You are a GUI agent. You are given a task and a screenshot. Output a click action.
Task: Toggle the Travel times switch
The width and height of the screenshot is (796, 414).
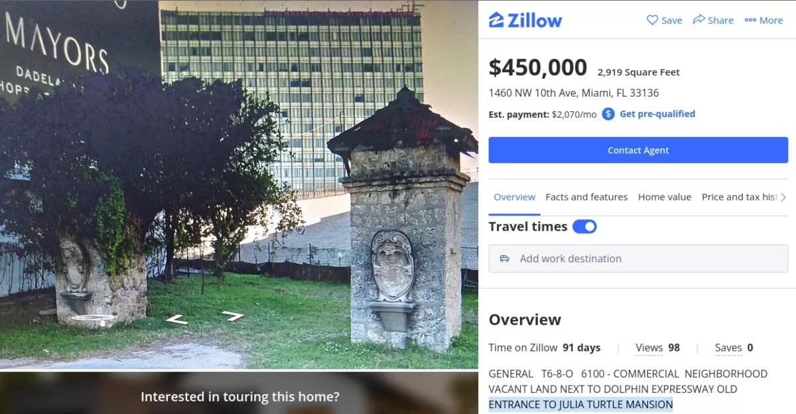584,227
